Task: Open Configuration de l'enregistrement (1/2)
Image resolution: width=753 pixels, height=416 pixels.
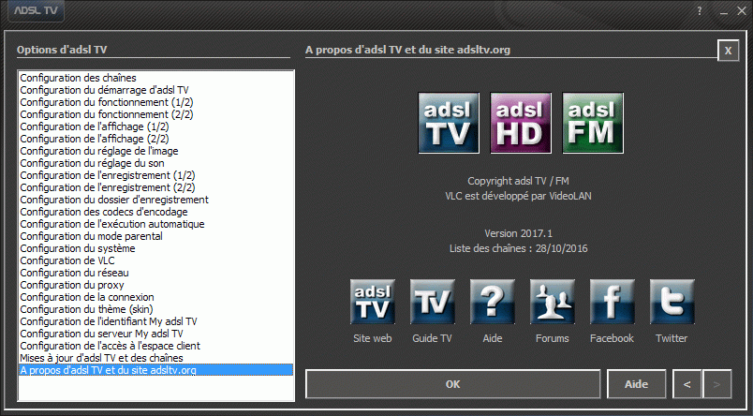Action: [155, 175]
